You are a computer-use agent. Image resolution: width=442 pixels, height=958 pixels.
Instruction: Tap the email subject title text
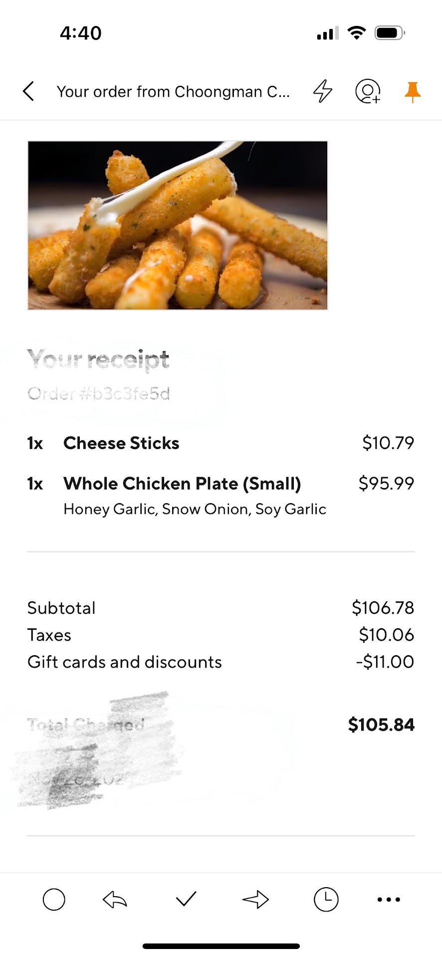point(173,92)
